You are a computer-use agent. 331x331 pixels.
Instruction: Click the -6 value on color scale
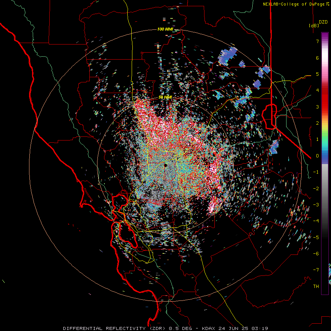(x=316, y=253)
